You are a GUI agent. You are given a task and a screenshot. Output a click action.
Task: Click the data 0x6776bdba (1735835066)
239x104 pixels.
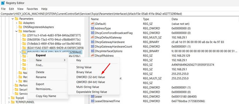pyautogui.click(x=188, y=101)
